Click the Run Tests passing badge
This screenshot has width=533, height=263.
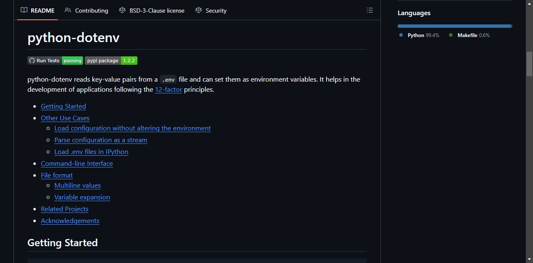(x=55, y=61)
